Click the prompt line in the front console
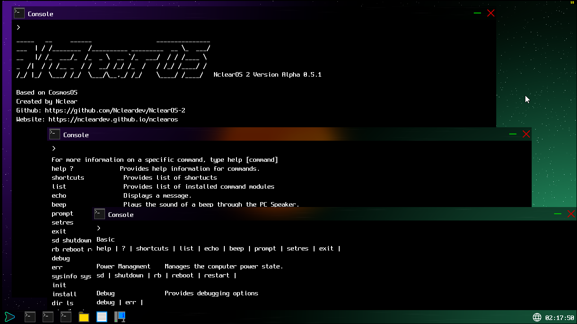 (99, 228)
